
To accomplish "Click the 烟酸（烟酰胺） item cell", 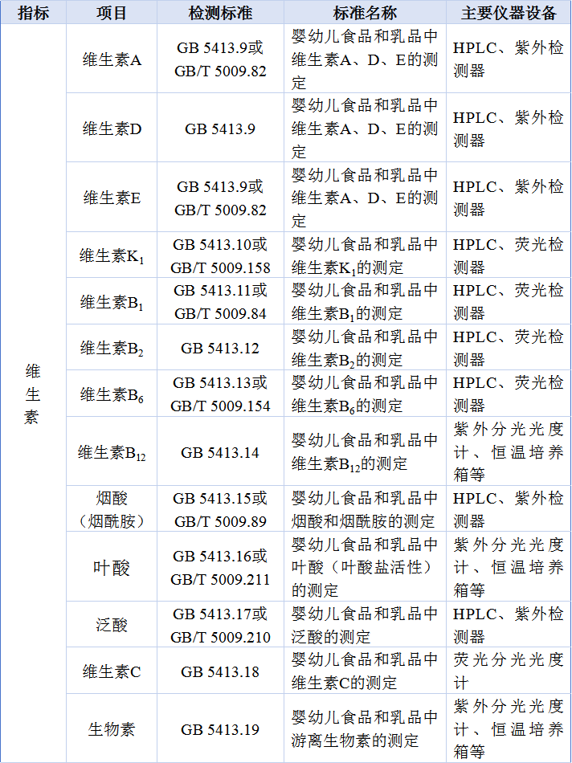I will click(112, 509).
